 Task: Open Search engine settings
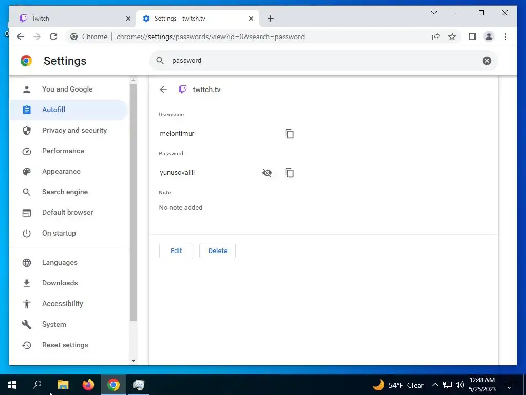[68, 192]
